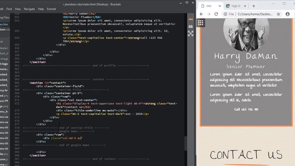Image resolution: width=295 pixels, height=166 pixels.
Task: Click the line with section id="contact"
Action: (x=47, y=83)
